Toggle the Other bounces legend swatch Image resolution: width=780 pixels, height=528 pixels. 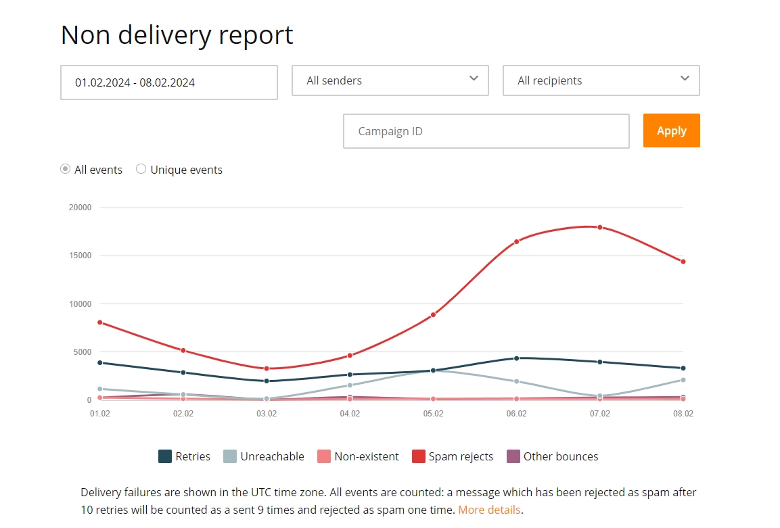(513, 456)
